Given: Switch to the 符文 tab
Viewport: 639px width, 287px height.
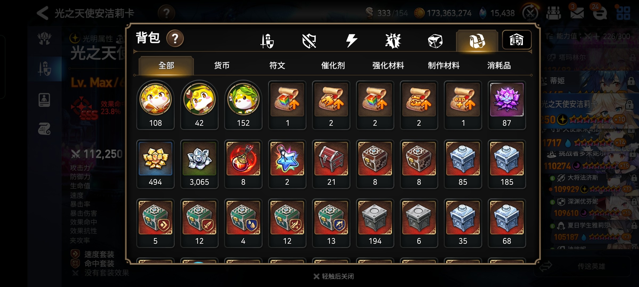Looking at the screenshot, I should click(277, 65).
